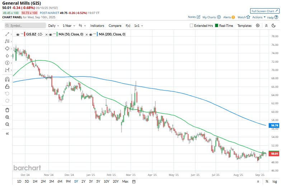This screenshot has height=188, width=281.
Task: Switch to dark mode moon icon
Action: 273,25
